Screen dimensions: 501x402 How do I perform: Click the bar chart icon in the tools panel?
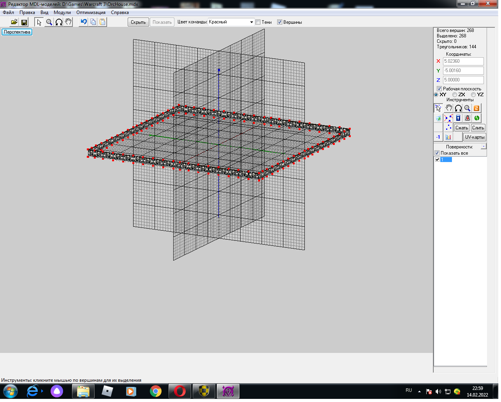[x=448, y=137]
